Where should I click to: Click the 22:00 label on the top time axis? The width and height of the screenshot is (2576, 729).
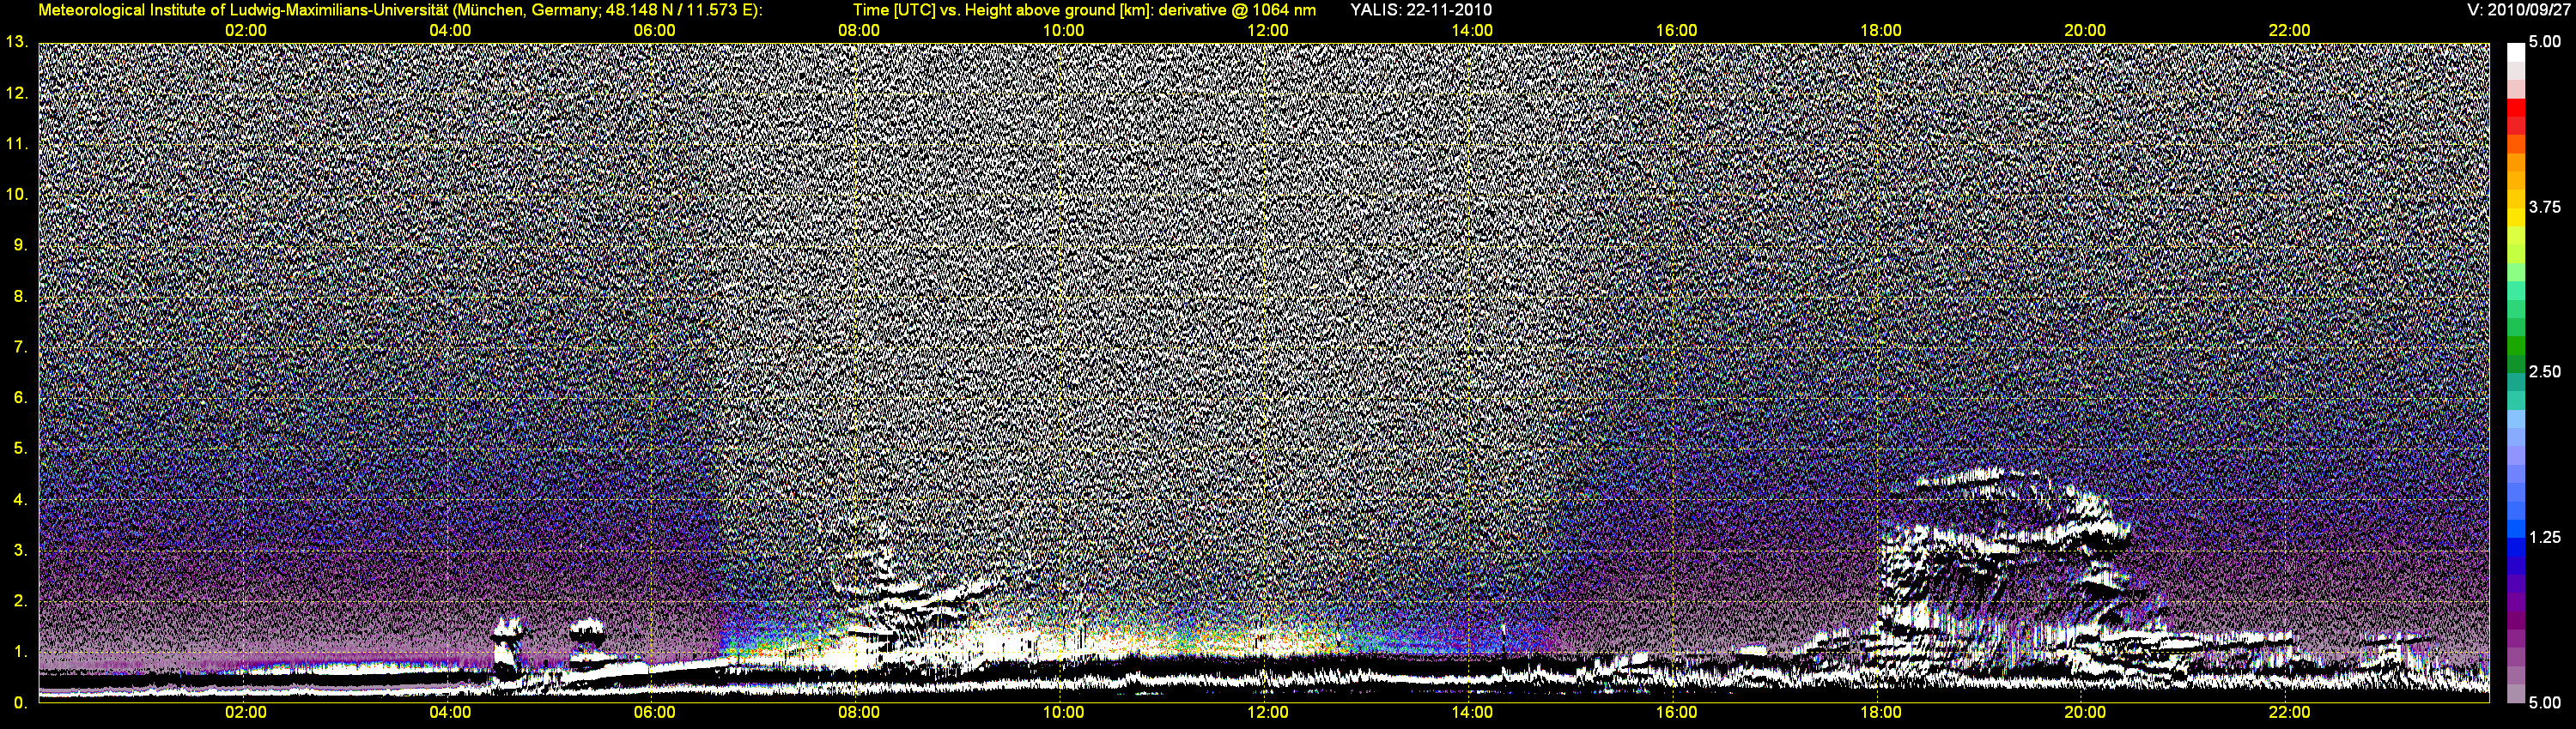click(2289, 31)
